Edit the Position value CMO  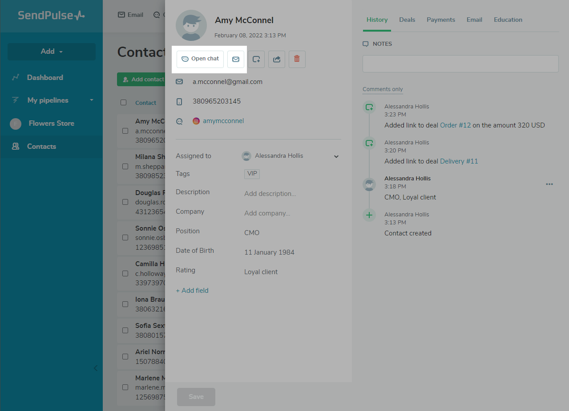point(252,233)
